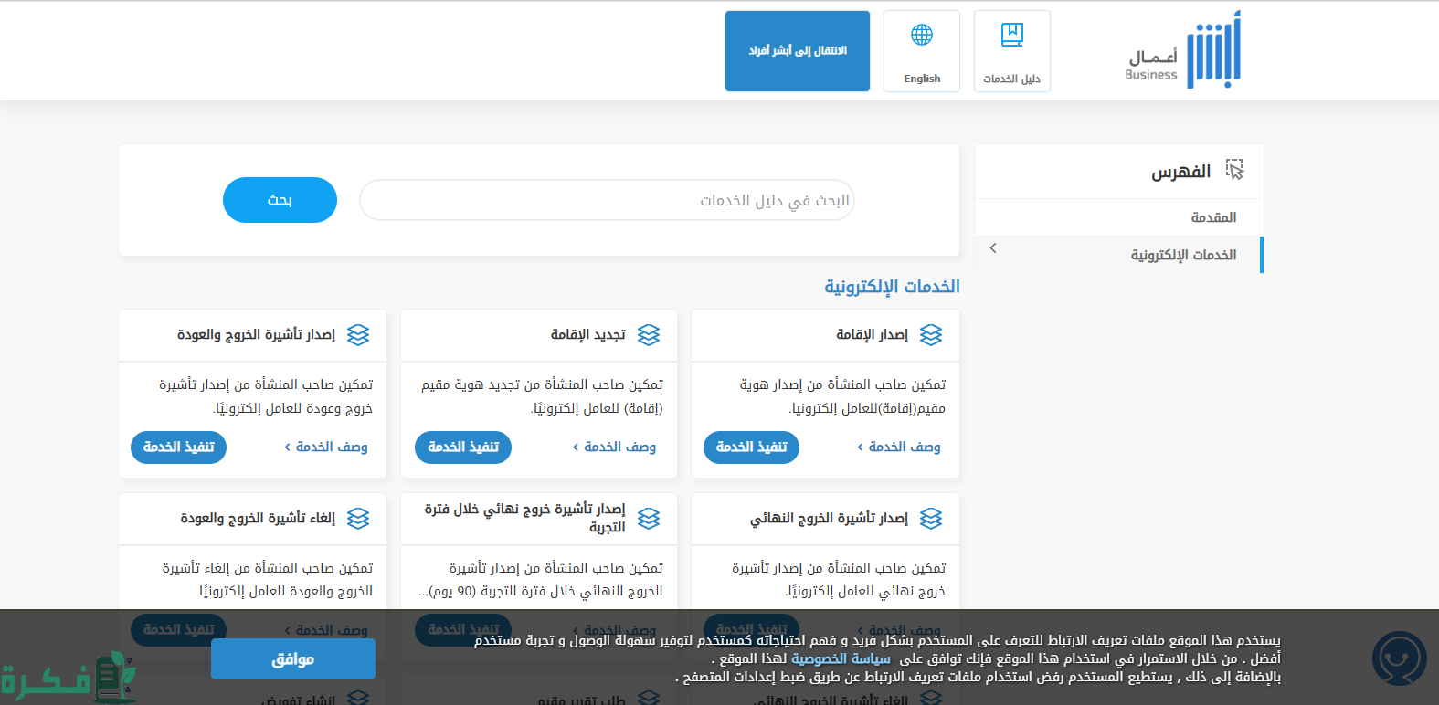1439x705 pixels.
Task: Open the services guide book icon
Action: pos(1011,37)
